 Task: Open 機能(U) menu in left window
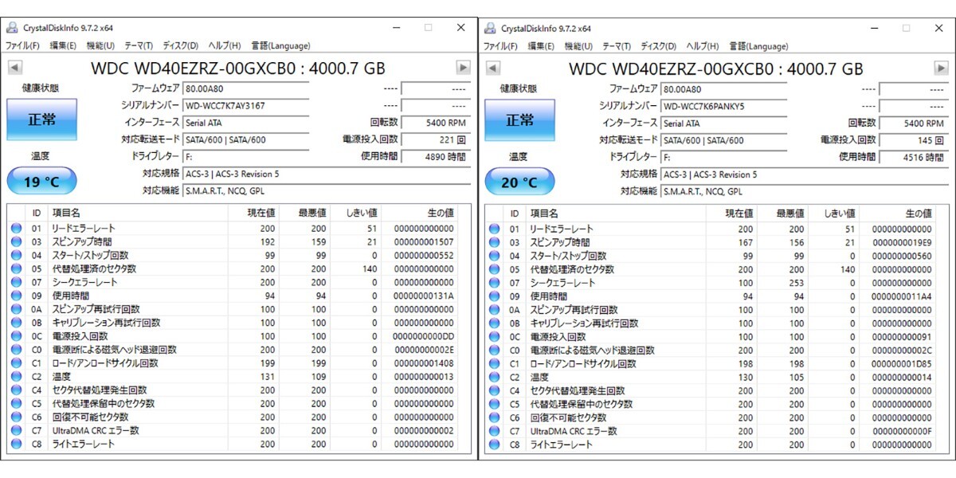point(100,46)
